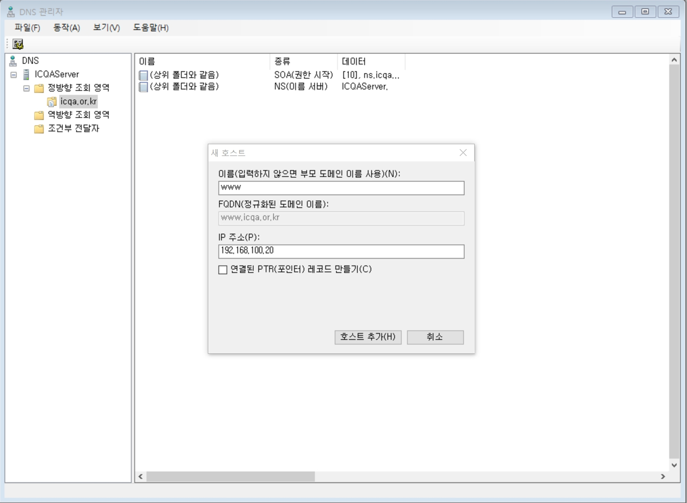Click the disabled FQDN field
Image resolution: width=687 pixels, height=503 pixels.
(341, 218)
